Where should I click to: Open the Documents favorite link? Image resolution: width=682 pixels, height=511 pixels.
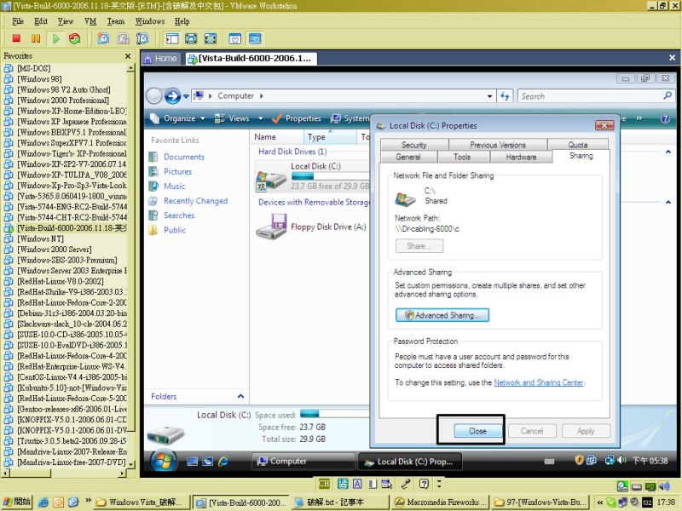click(x=184, y=157)
